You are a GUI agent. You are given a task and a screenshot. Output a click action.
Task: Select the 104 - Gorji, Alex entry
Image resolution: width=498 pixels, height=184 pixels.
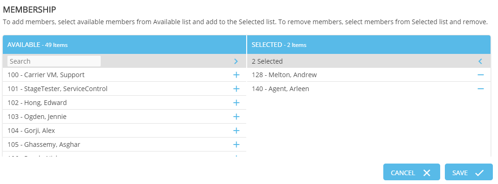point(124,131)
